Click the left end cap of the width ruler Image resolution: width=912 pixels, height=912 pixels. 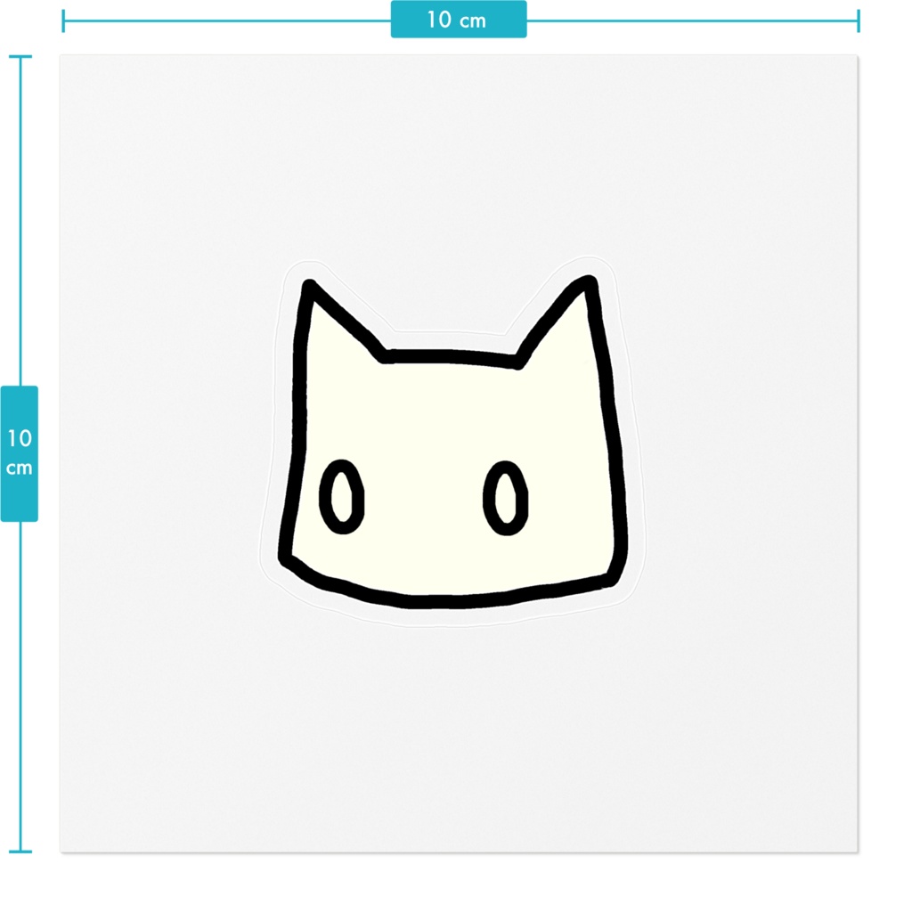tap(62, 19)
